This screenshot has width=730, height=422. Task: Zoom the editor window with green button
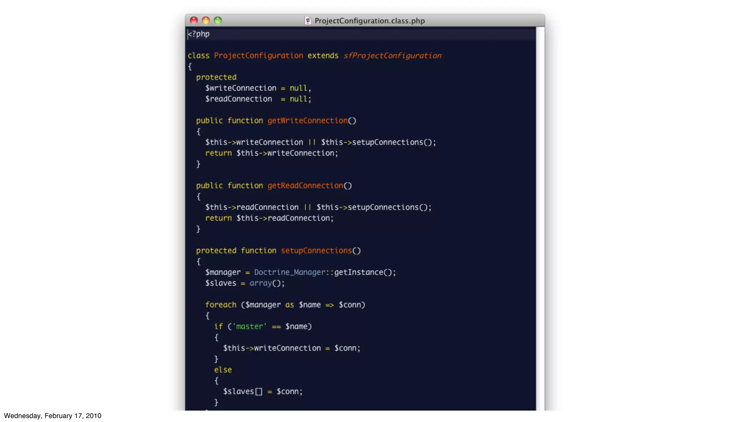pos(218,21)
